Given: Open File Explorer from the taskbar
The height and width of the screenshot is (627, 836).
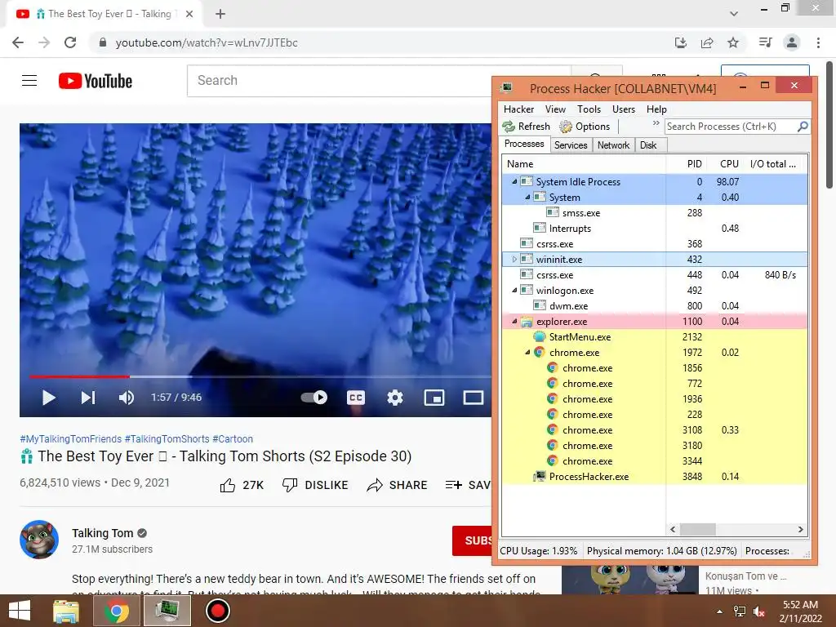Looking at the screenshot, I should 66,611.
